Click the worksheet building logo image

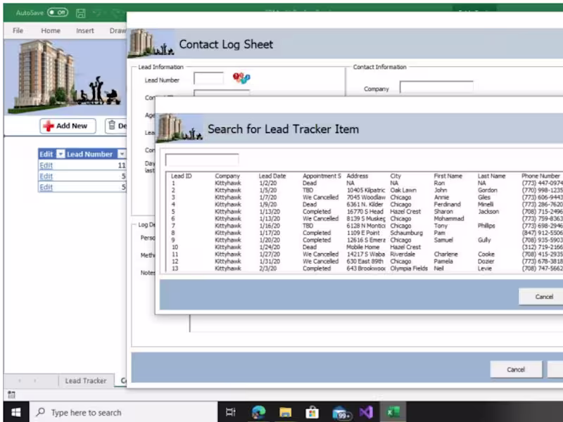pyautogui.click(x=66, y=77)
